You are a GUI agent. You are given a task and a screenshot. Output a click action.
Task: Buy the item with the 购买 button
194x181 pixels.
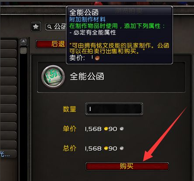click(x=127, y=166)
